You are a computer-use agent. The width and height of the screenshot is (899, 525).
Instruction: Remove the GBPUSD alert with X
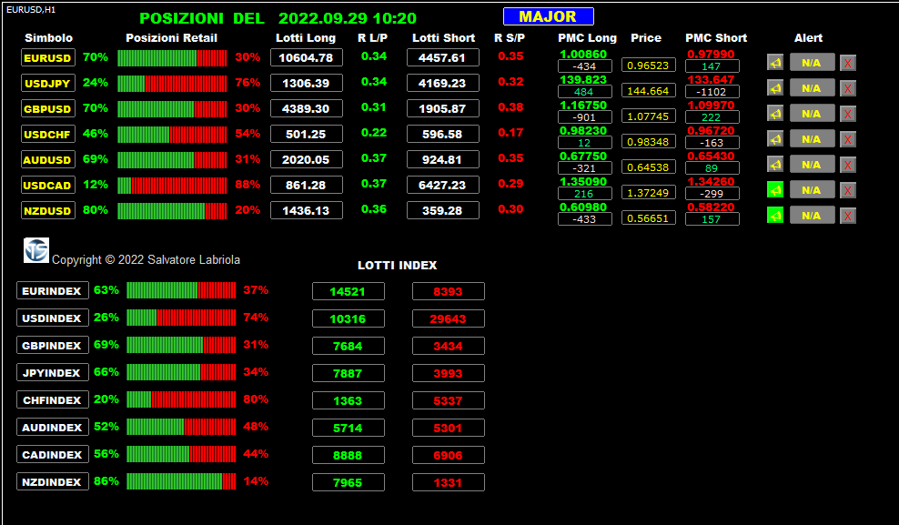click(848, 114)
